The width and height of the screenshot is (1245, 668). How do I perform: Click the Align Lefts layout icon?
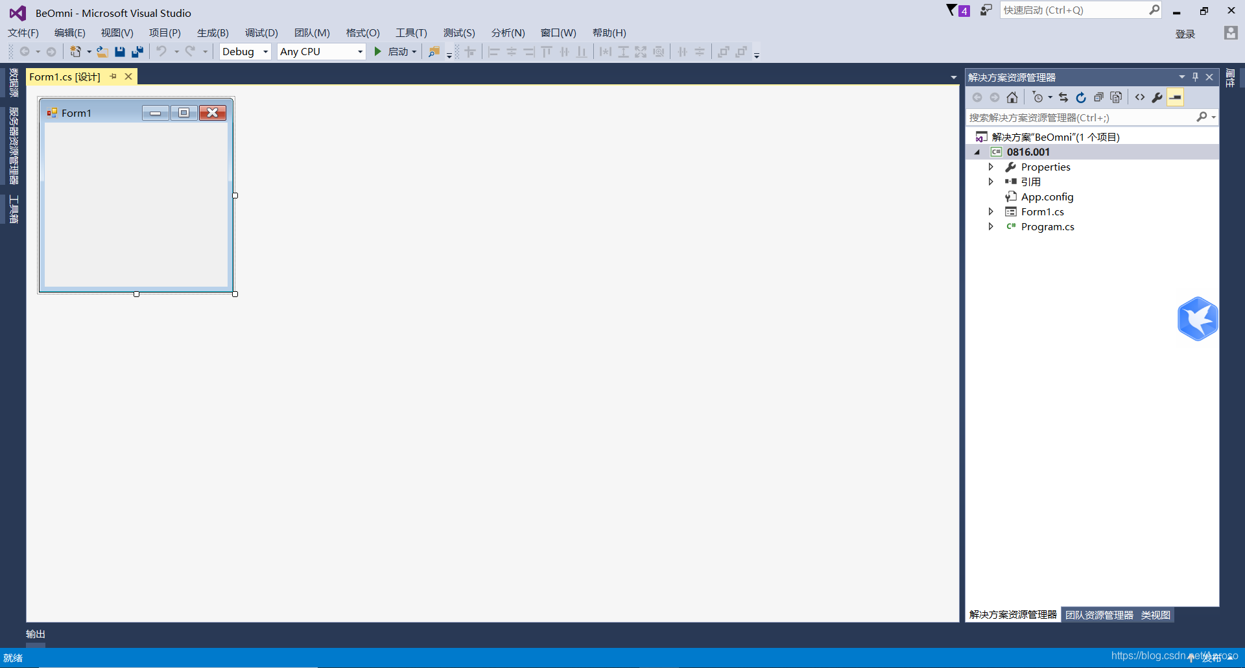(493, 52)
